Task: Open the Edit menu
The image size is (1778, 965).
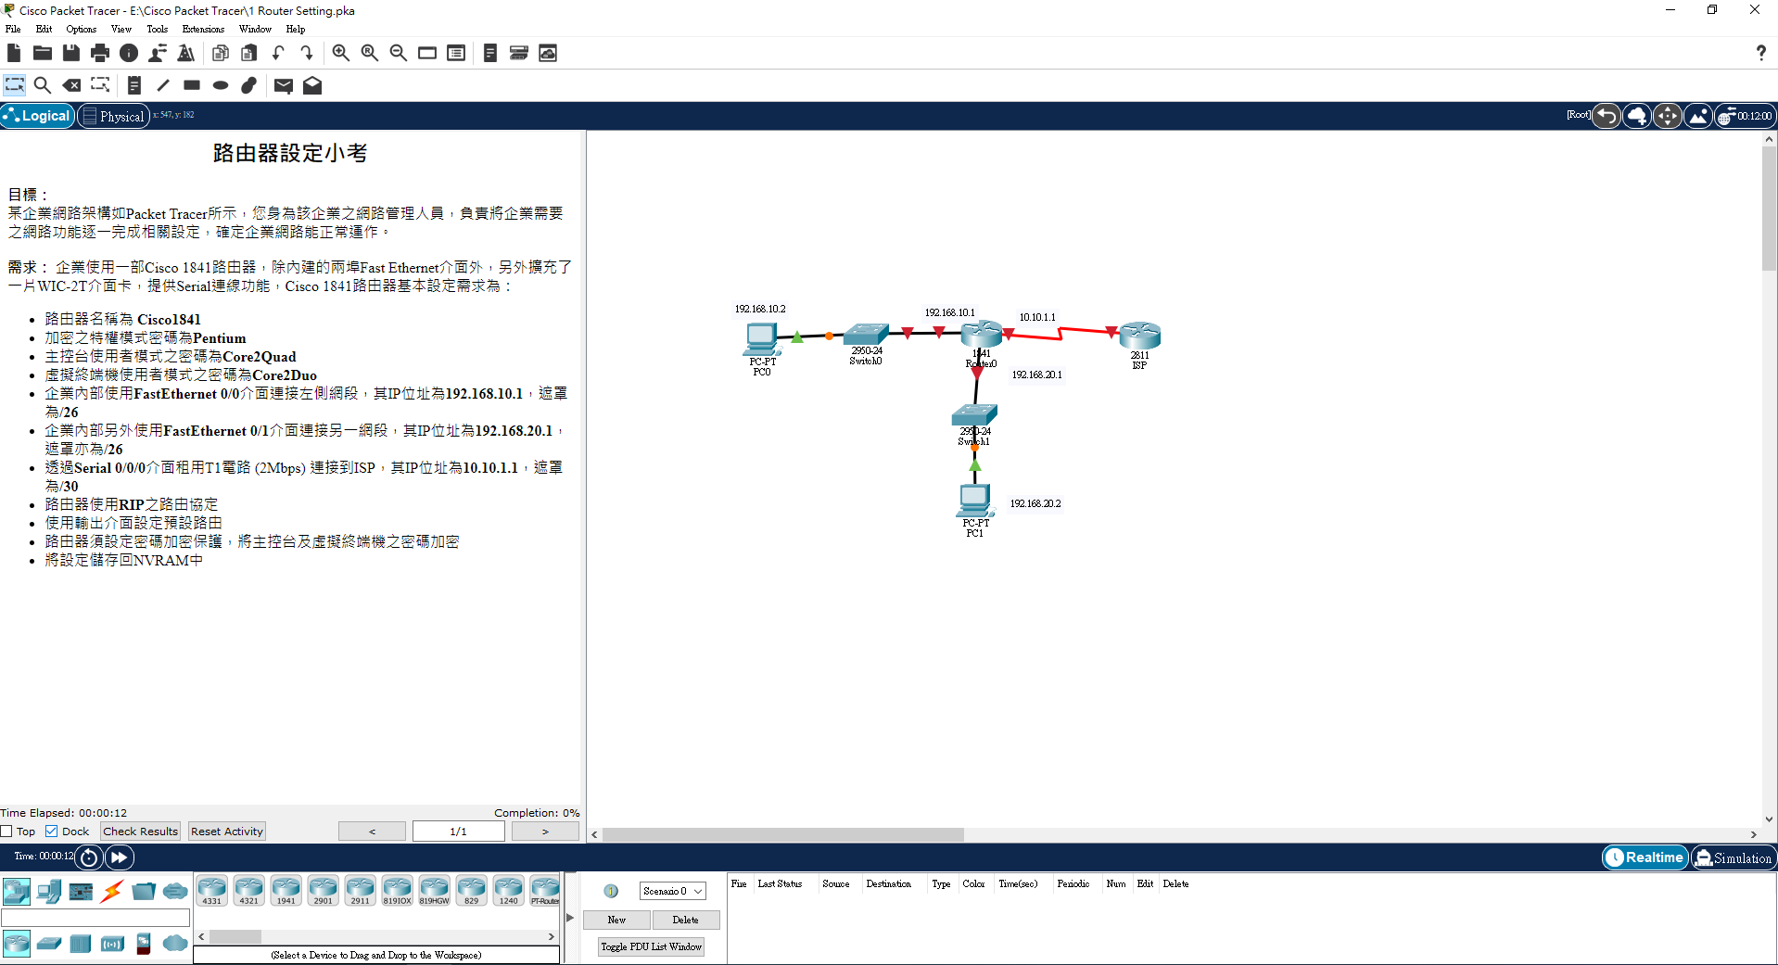Action: (x=44, y=29)
